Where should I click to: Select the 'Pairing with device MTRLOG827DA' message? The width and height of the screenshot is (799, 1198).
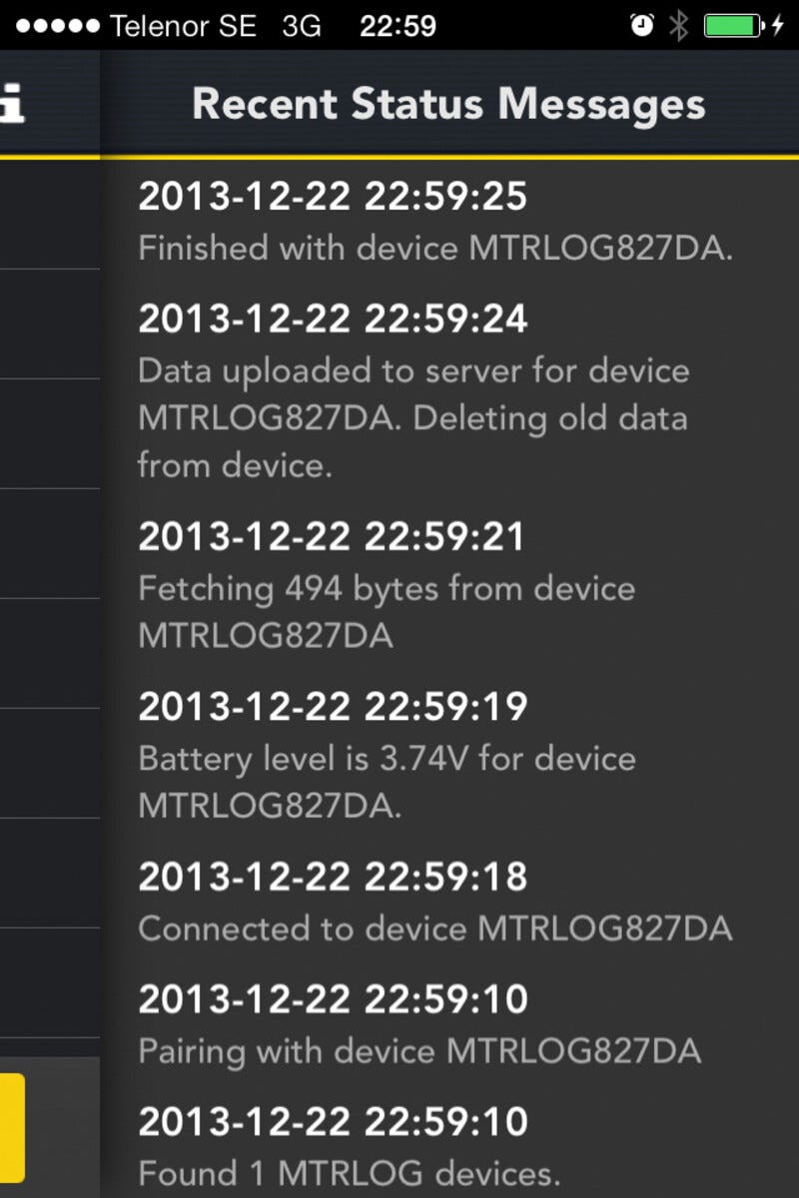tap(419, 1051)
